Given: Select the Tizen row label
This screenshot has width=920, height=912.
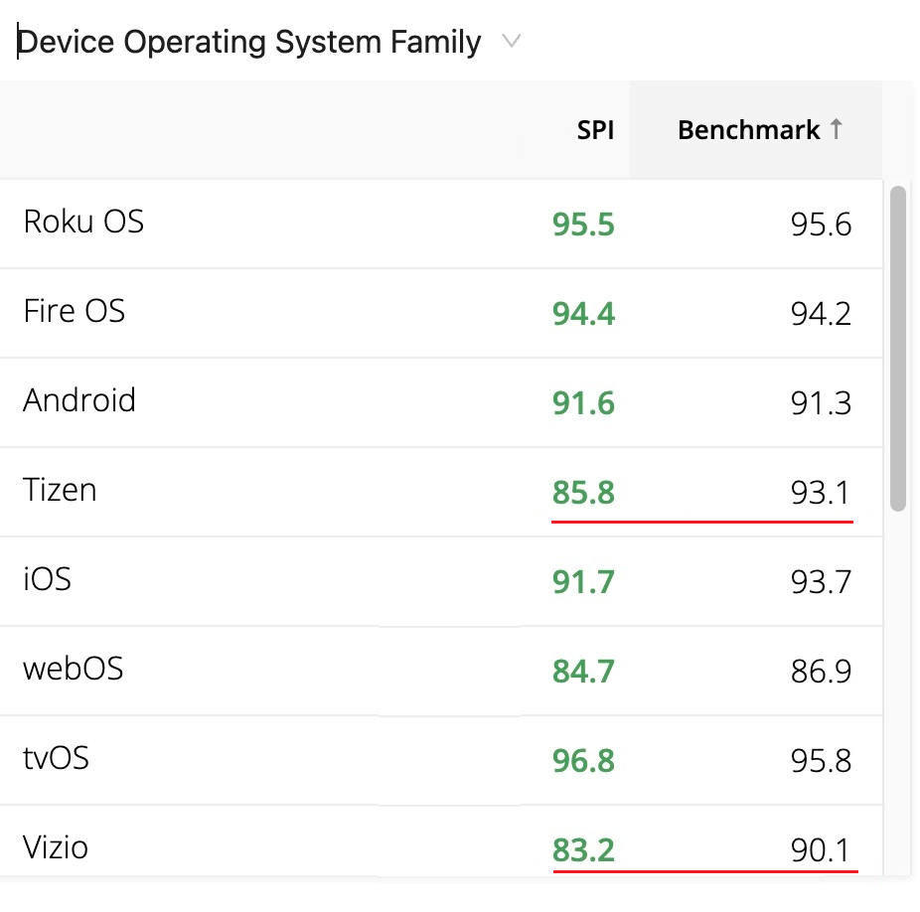Looking at the screenshot, I should pos(60,490).
